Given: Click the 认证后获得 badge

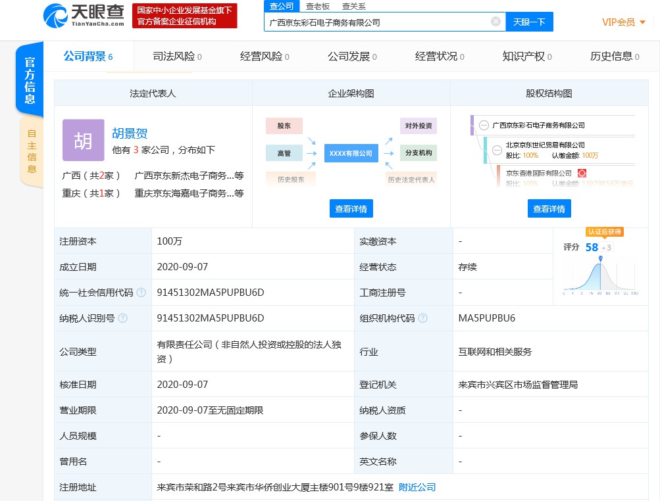Looking at the screenshot, I should click(605, 232).
